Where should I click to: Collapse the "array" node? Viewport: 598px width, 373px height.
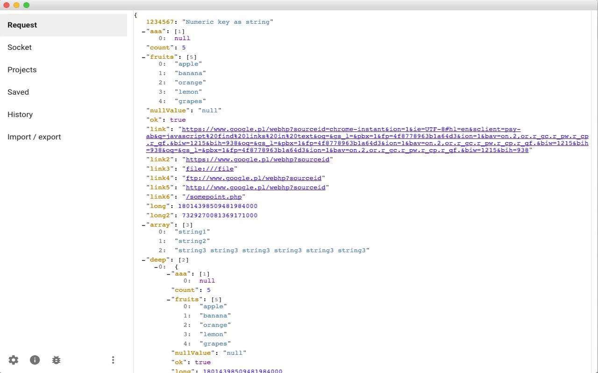click(144, 225)
